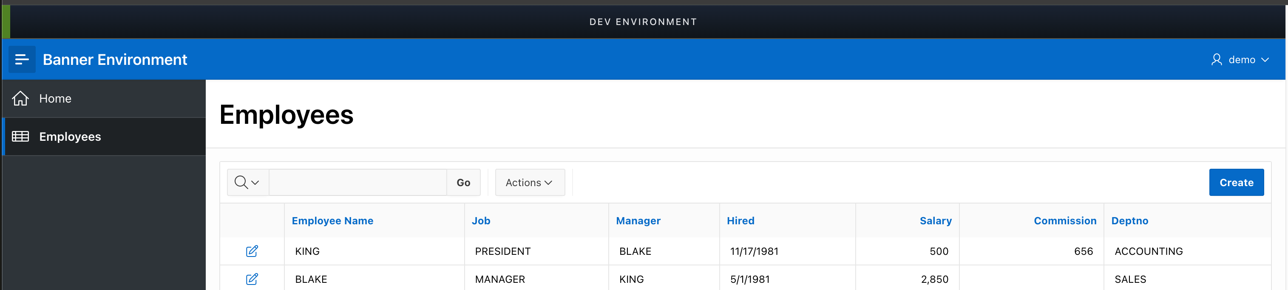Screen dimensions: 1288x290
Task: Click the Hired column header
Action: point(740,221)
